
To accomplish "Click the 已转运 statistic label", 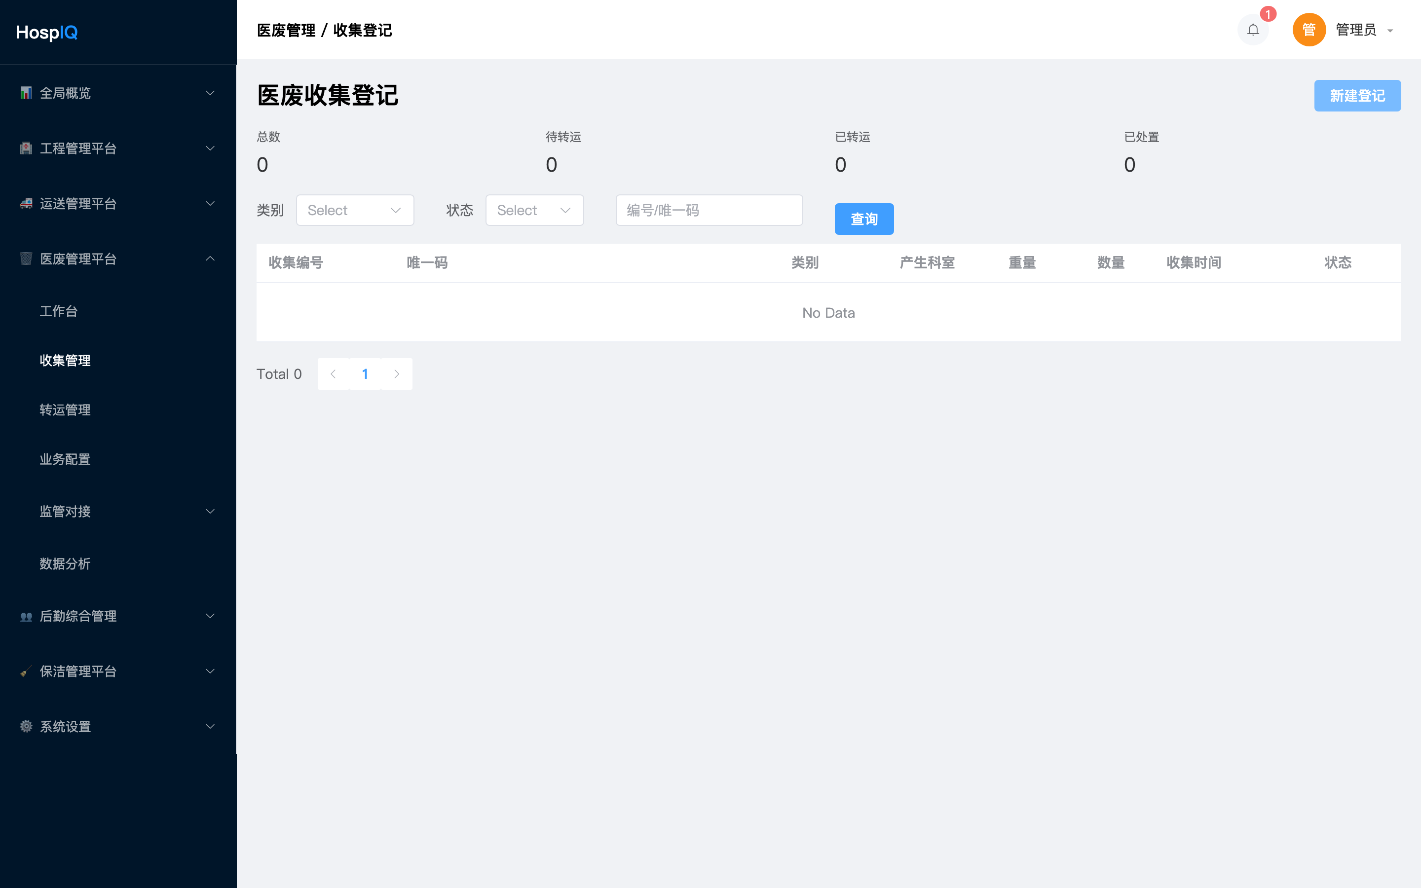I will [x=853, y=137].
